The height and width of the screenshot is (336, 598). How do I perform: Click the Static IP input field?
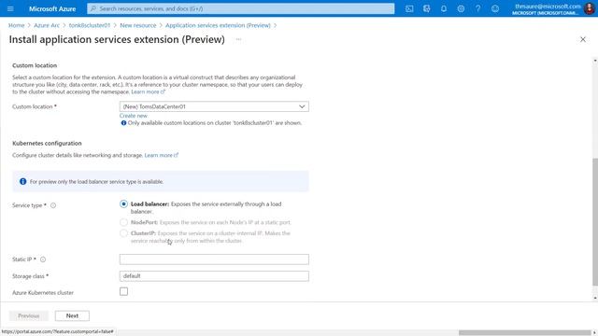[214, 259]
